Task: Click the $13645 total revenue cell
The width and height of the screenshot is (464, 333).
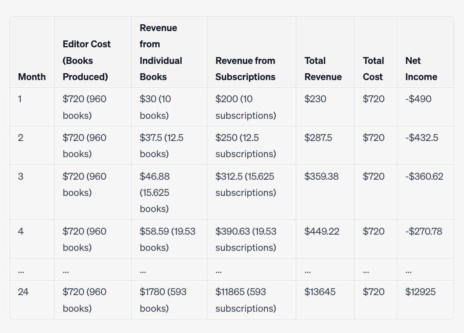Action: pyautogui.click(x=320, y=292)
